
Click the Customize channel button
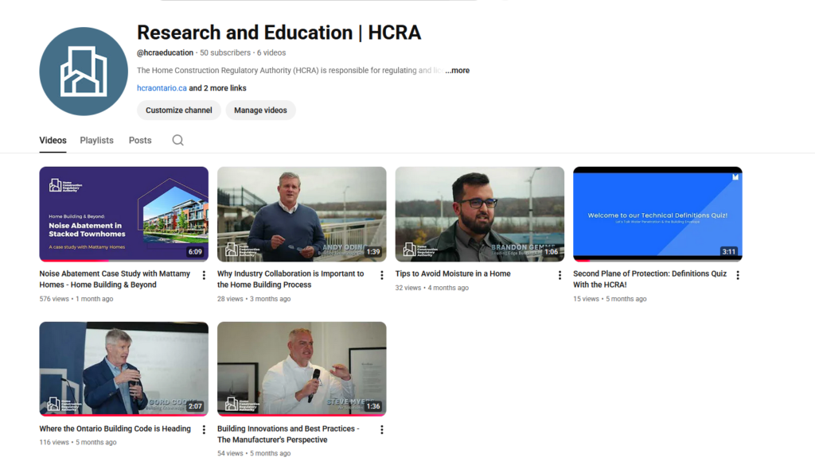pyautogui.click(x=178, y=110)
